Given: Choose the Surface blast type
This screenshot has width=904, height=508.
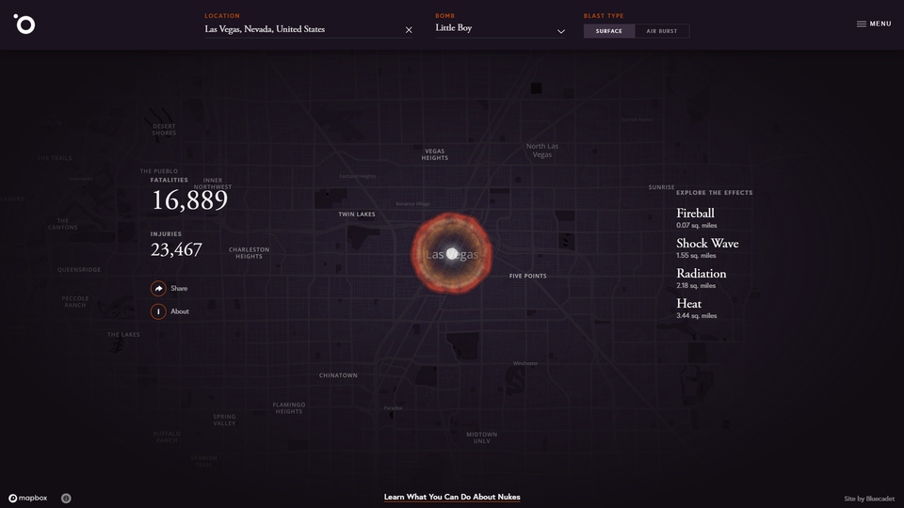Looking at the screenshot, I should tap(609, 31).
